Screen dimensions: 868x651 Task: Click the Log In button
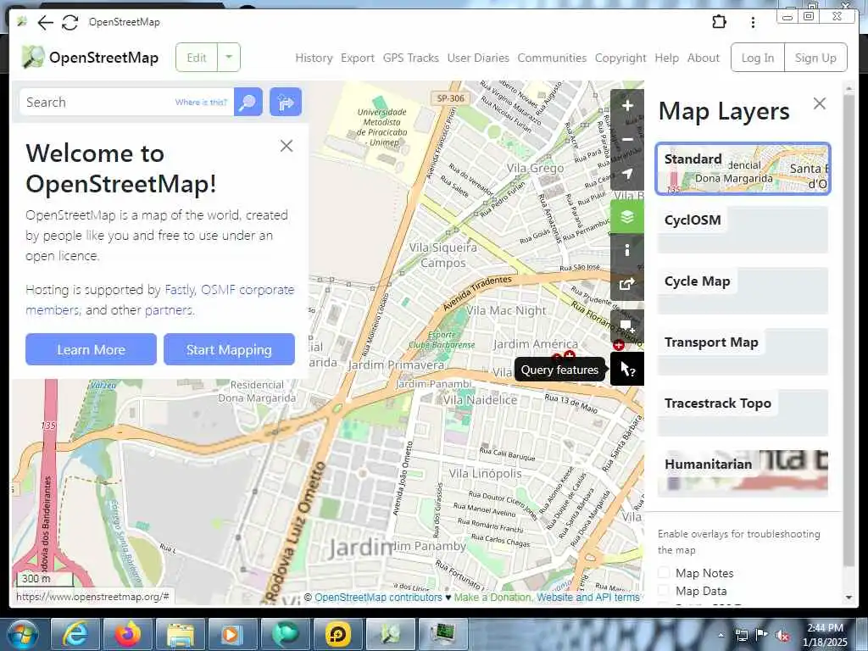pos(758,58)
